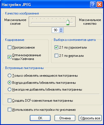
Task: Click the Отмена button
Action: coord(65,118)
